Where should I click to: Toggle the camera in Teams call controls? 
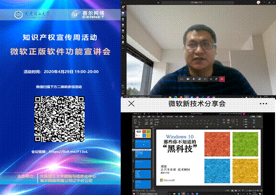pos(188,79)
